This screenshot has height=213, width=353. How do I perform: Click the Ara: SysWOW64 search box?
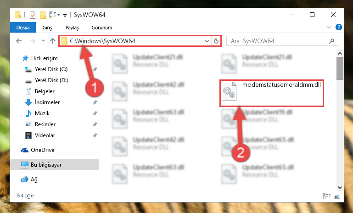[x=278, y=41]
